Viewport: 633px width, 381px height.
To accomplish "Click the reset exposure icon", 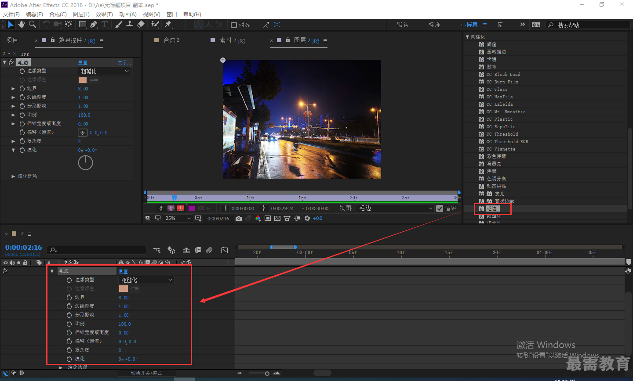I will click(307, 218).
